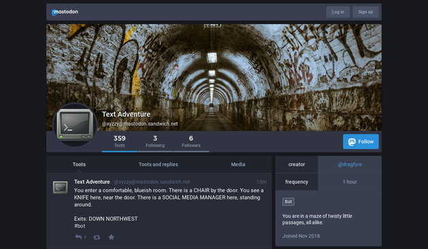Open creator profile link @dragfyre

pyautogui.click(x=350, y=165)
